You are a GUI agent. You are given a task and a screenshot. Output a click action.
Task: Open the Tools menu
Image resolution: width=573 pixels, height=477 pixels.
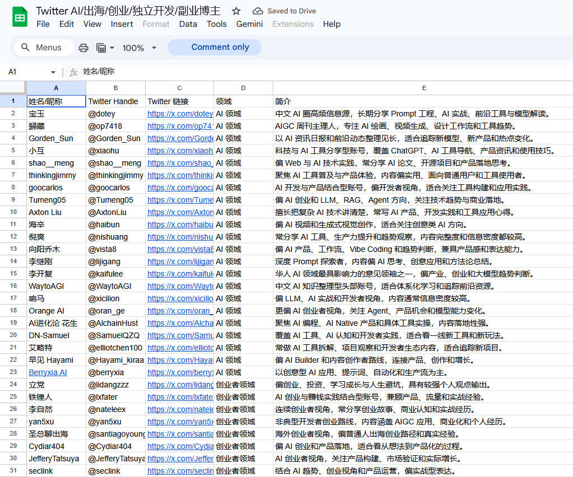[x=217, y=24]
